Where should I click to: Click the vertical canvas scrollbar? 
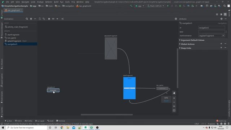click(x=178, y=68)
